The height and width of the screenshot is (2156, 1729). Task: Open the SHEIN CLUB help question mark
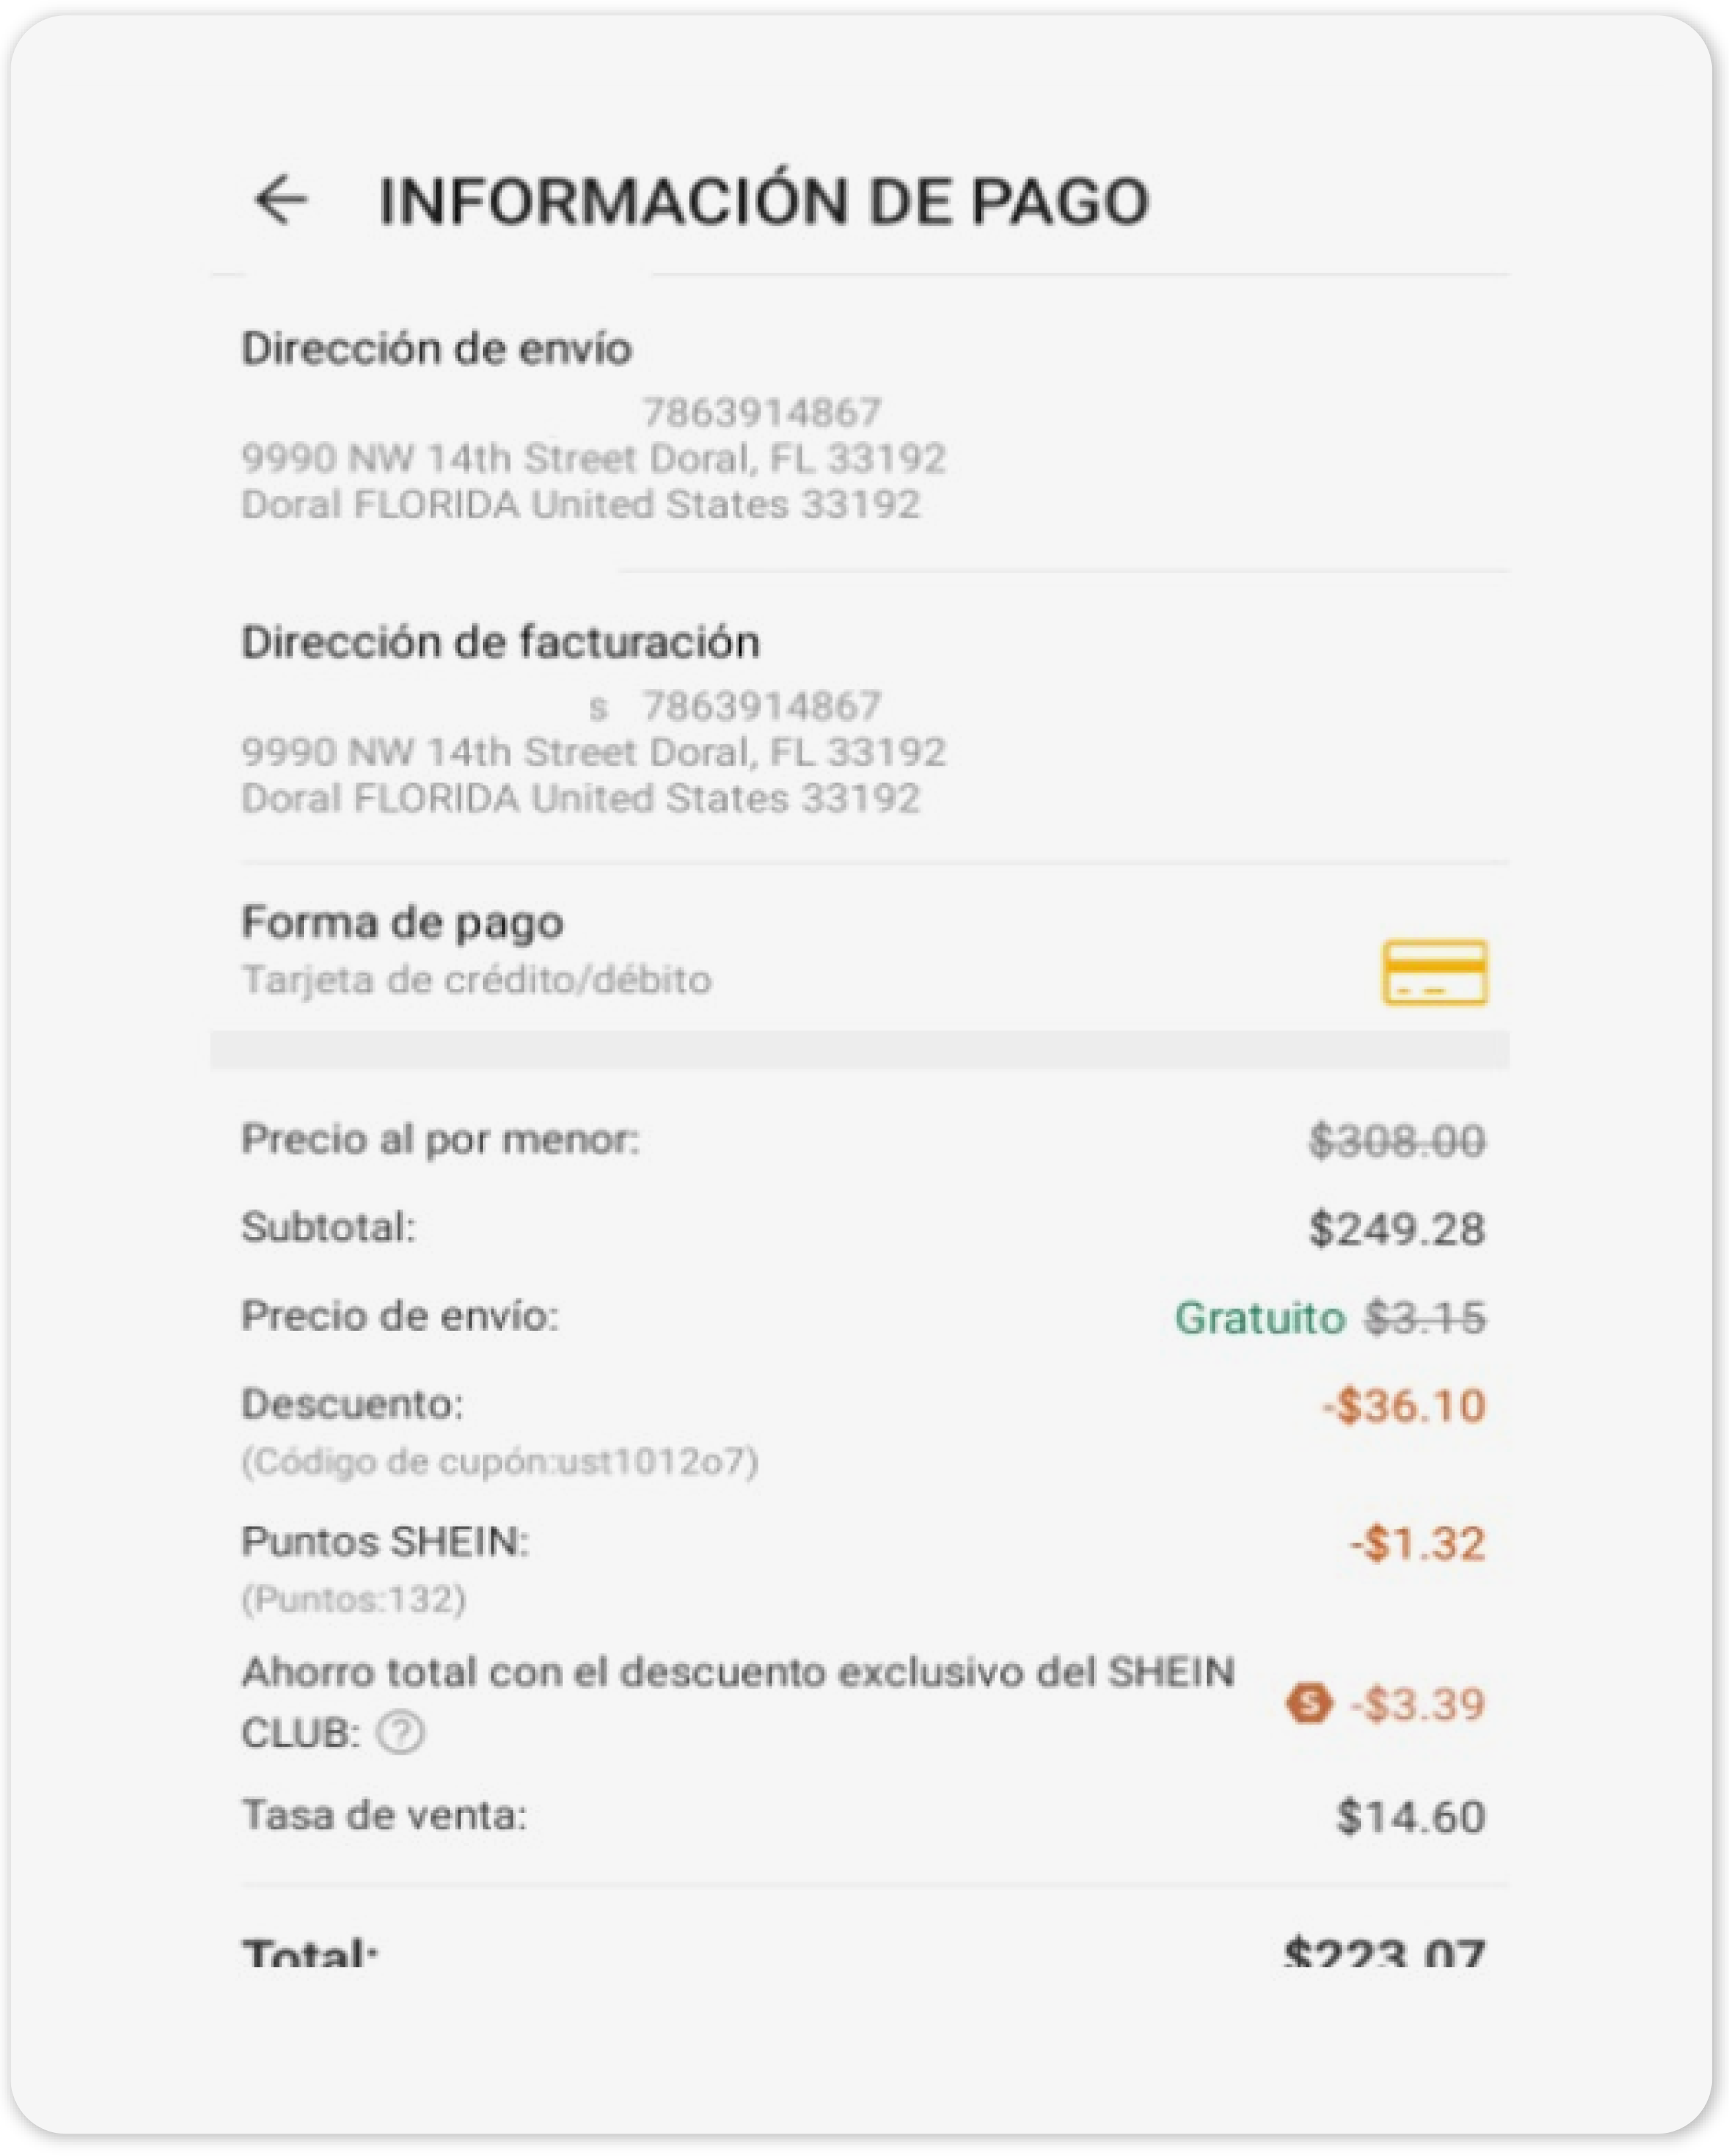(401, 1732)
